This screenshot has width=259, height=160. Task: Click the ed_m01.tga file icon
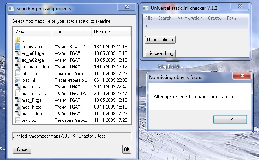pos(18,53)
